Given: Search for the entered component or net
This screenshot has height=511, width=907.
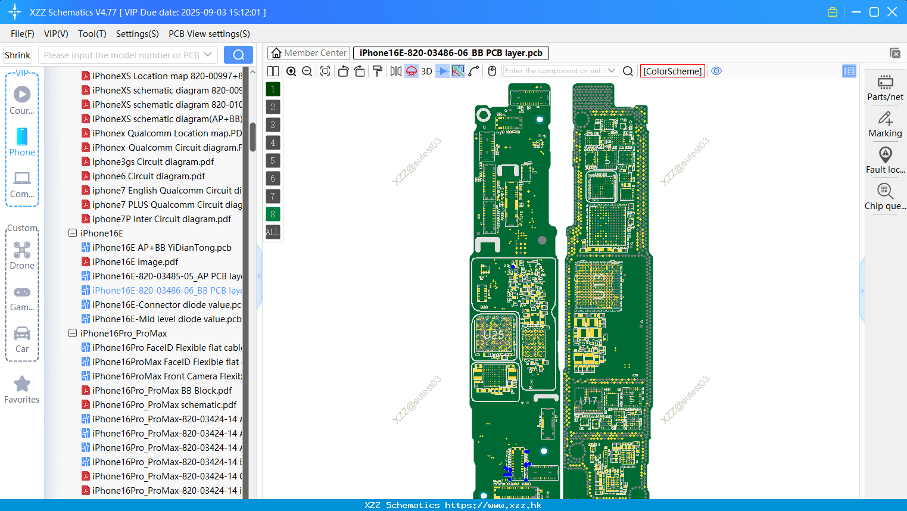Looking at the screenshot, I should click(x=628, y=71).
